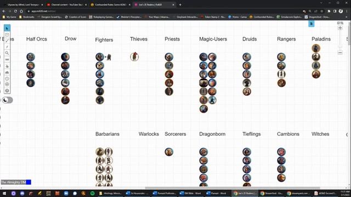Expand the tab search dropdown arrow

pos(321,3)
